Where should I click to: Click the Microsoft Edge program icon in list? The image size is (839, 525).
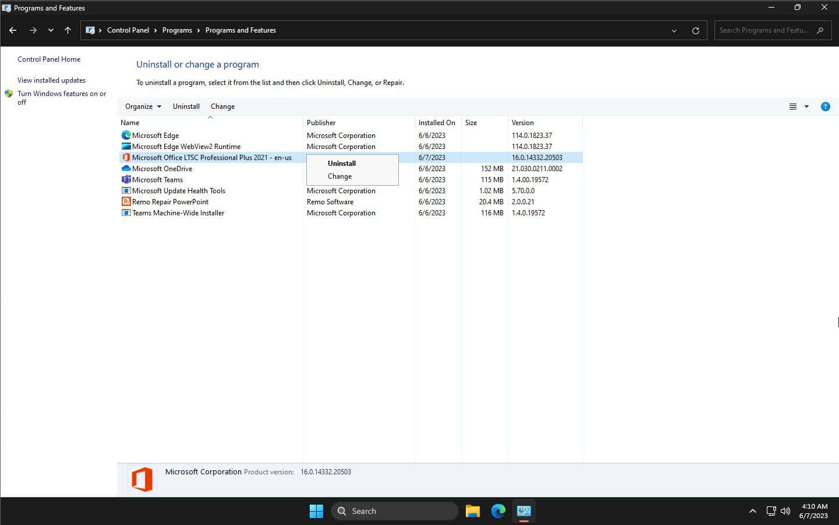point(126,135)
